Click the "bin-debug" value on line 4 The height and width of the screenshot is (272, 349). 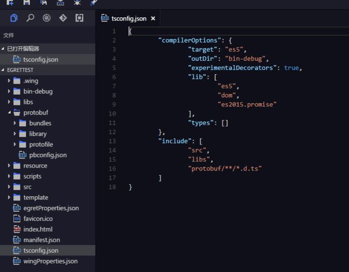(x=245, y=59)
